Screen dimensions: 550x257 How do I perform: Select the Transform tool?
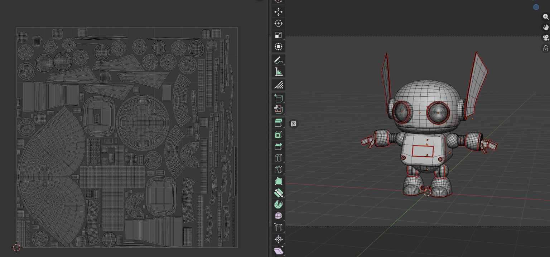[278, 47]
